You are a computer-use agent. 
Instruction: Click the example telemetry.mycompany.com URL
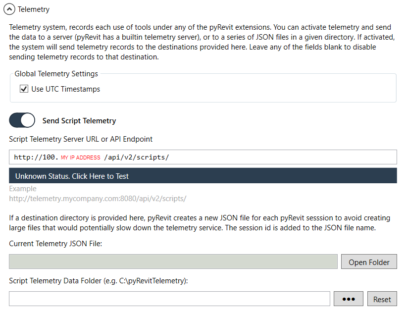tap(97, 198)
